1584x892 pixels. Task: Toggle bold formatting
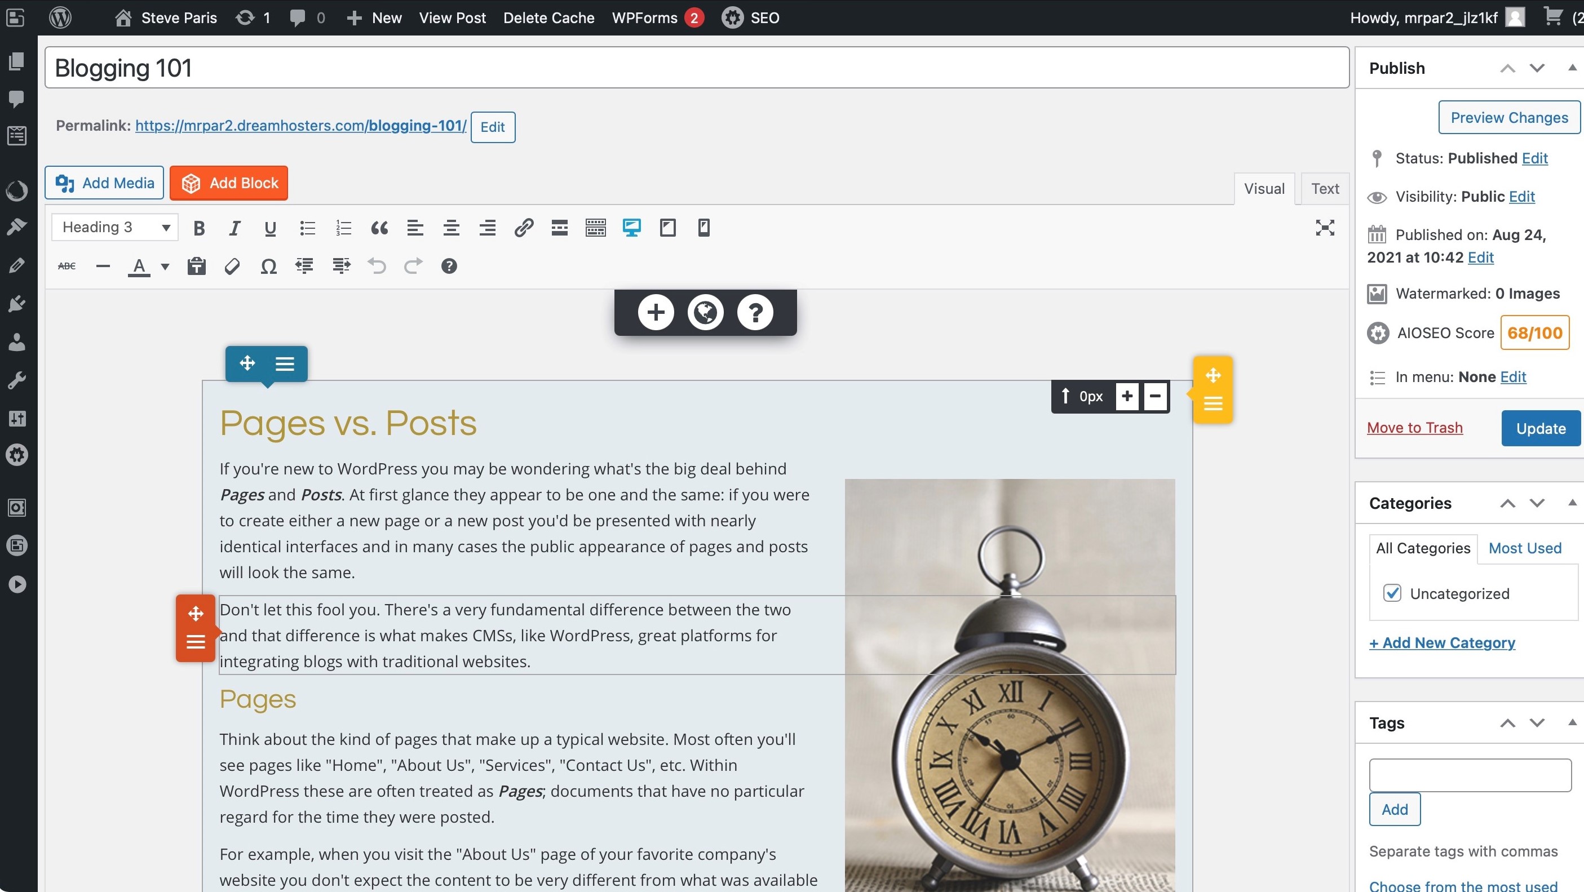click(x=198, y=228)
